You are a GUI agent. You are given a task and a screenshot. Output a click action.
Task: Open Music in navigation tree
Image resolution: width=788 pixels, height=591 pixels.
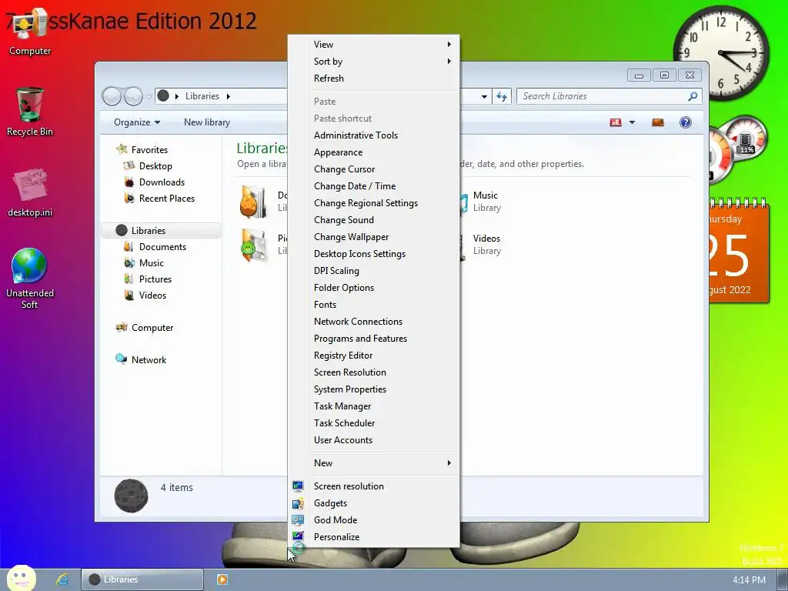(x=152, y=263)
